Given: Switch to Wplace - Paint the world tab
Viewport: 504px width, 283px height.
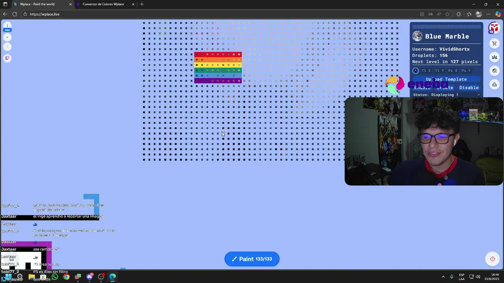Looking at the screenshot, I should (x=43, y=4).
